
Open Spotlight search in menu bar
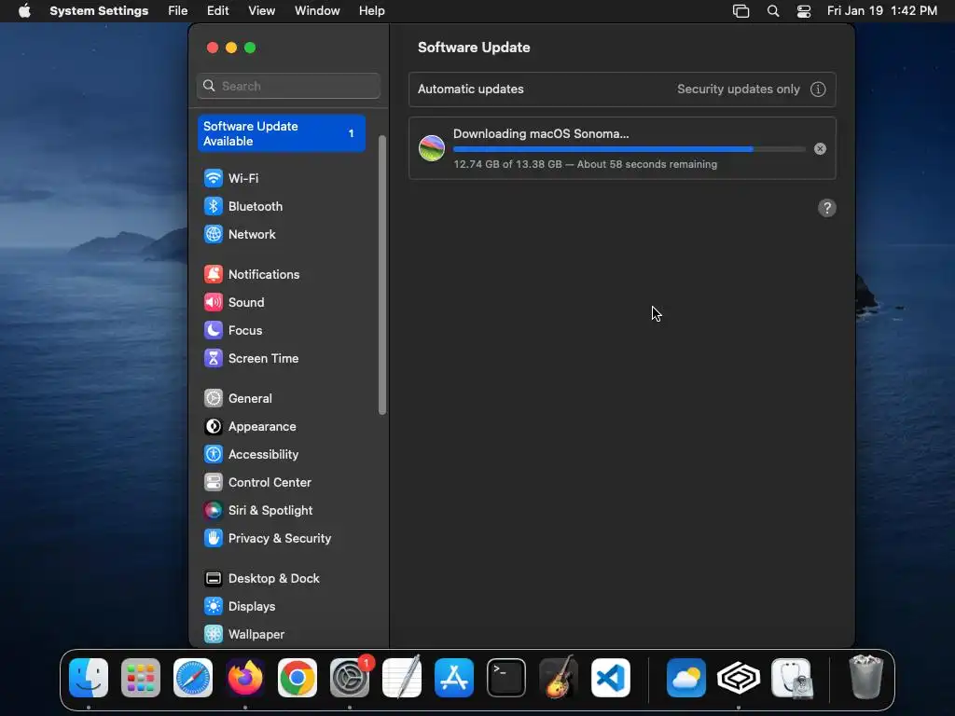tap(773, 11)
